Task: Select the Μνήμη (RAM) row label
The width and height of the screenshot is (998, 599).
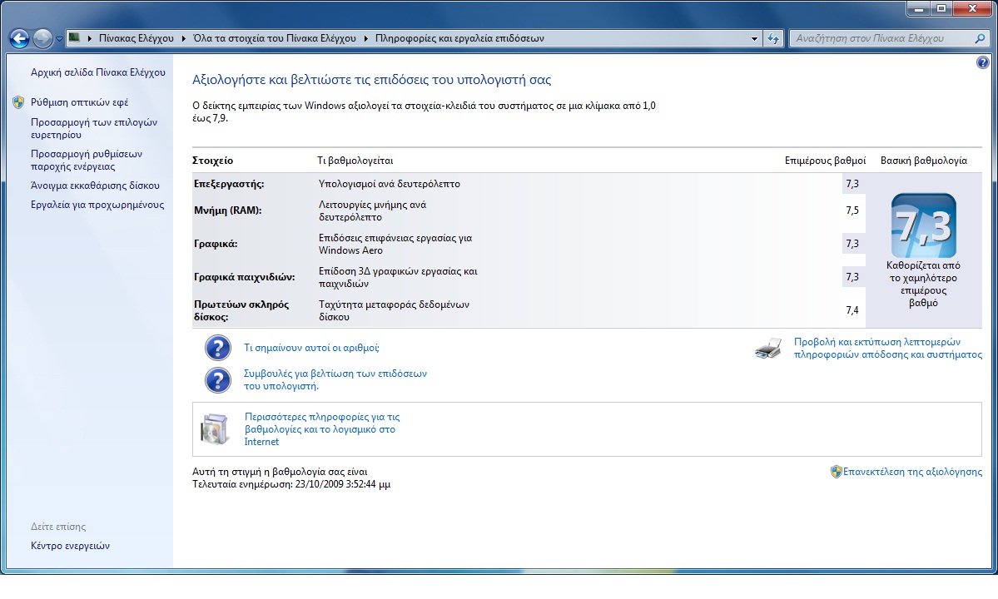Action: [228, 210]
